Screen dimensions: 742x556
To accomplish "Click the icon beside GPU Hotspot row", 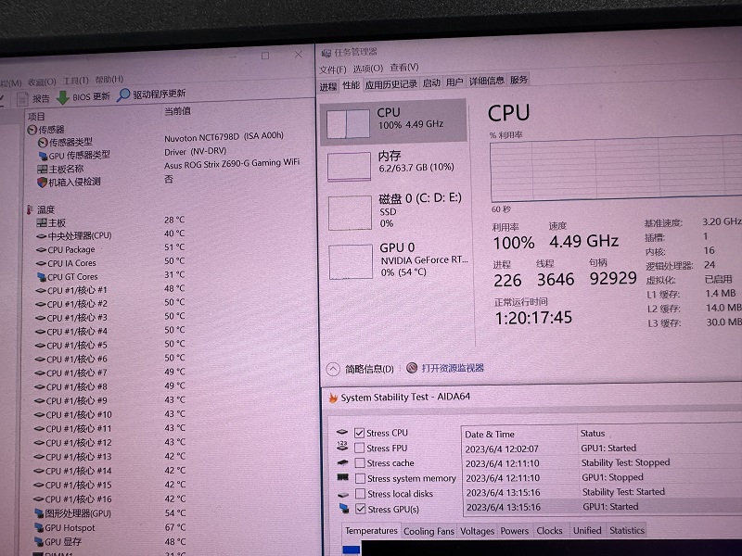I will 39,527.
